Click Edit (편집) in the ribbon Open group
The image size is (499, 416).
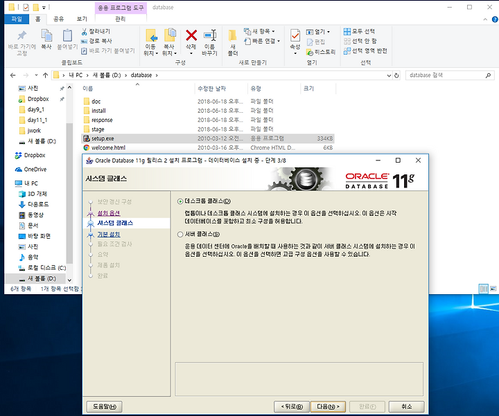click(316, 42)
